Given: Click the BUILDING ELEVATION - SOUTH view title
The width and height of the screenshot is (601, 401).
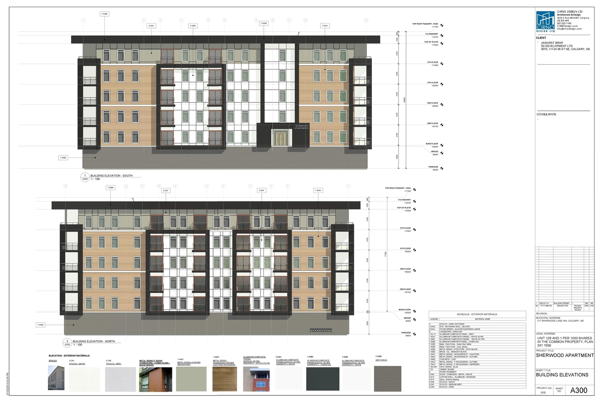Looking at the screenshot, I should [111, 176].
